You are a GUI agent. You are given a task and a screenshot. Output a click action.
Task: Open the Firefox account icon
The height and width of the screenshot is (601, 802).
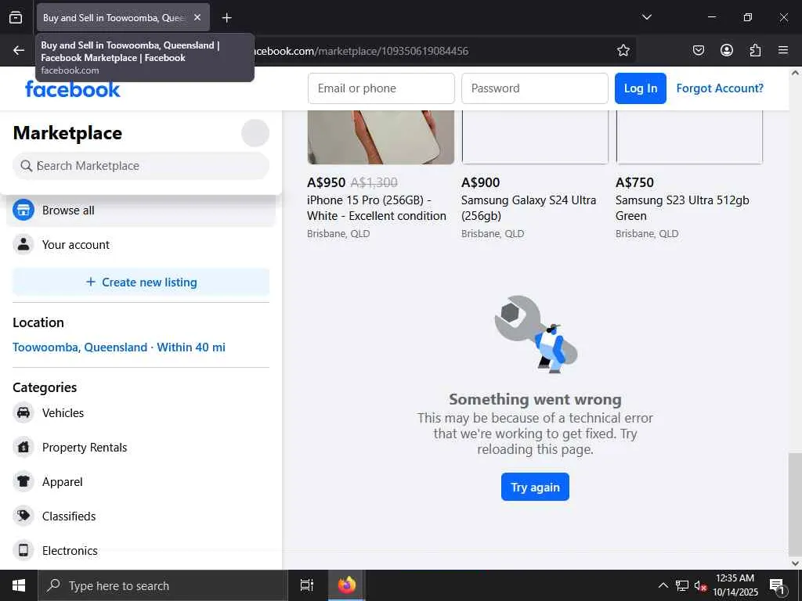coord(726,50)
